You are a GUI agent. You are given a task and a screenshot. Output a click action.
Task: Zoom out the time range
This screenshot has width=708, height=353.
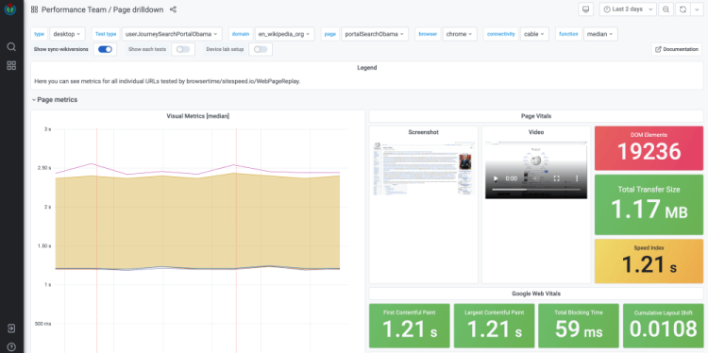coord(666,9)
